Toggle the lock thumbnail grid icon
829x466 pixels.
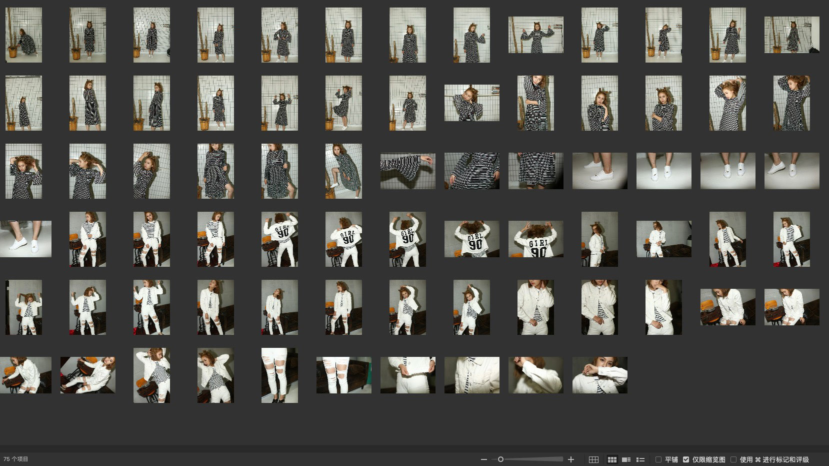[593, 459]
